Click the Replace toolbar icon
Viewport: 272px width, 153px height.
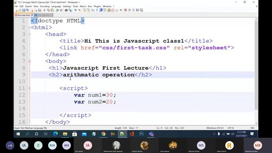[70, 10]
